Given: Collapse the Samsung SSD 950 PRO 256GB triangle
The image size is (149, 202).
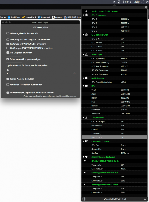Looking at the screenshot, I should [85, 184].
